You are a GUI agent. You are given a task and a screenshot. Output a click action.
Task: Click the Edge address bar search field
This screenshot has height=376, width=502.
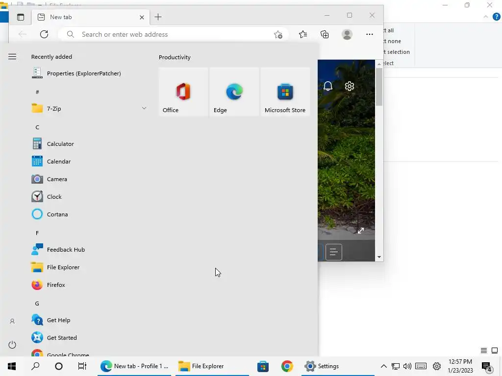pyautogui.click(x=173, y=34)
